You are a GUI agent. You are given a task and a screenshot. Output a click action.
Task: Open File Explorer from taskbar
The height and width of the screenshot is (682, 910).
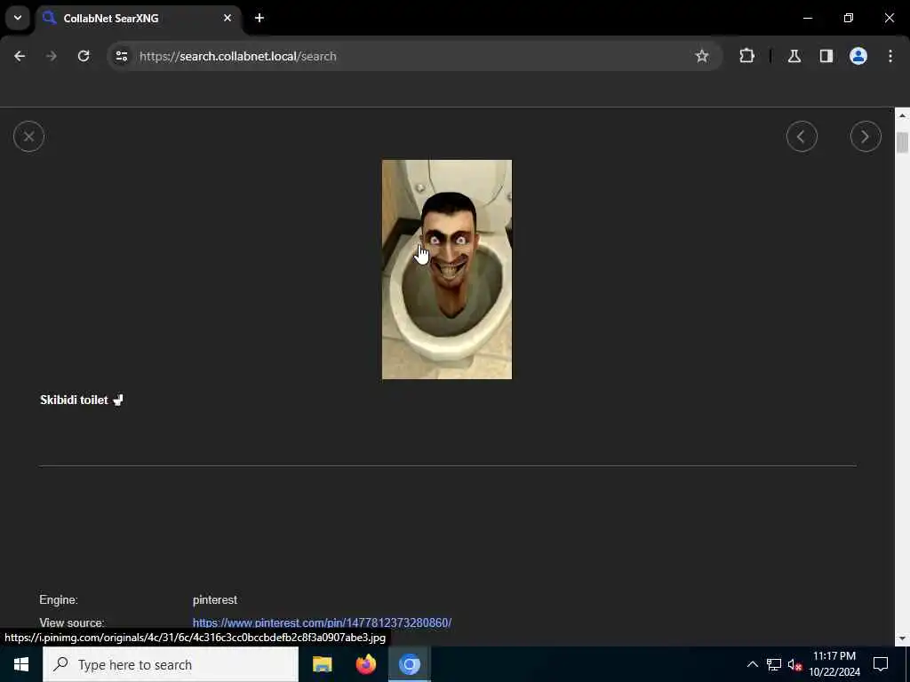click(322, 664)
